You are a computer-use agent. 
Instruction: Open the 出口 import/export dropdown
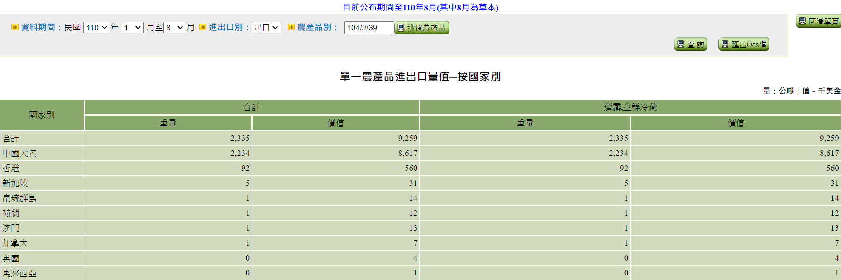266,28
